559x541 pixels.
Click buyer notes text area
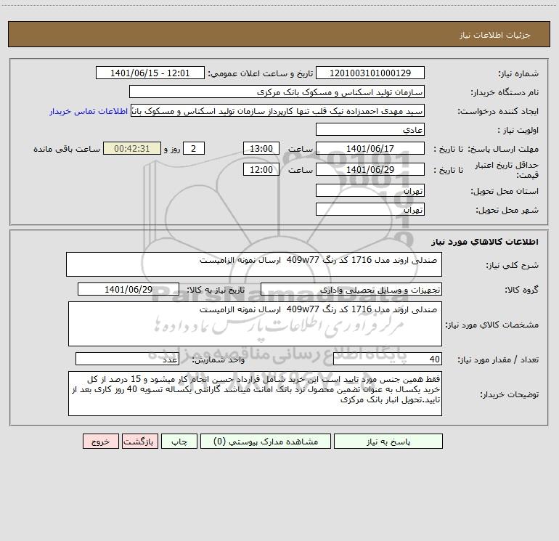point(255,394)
